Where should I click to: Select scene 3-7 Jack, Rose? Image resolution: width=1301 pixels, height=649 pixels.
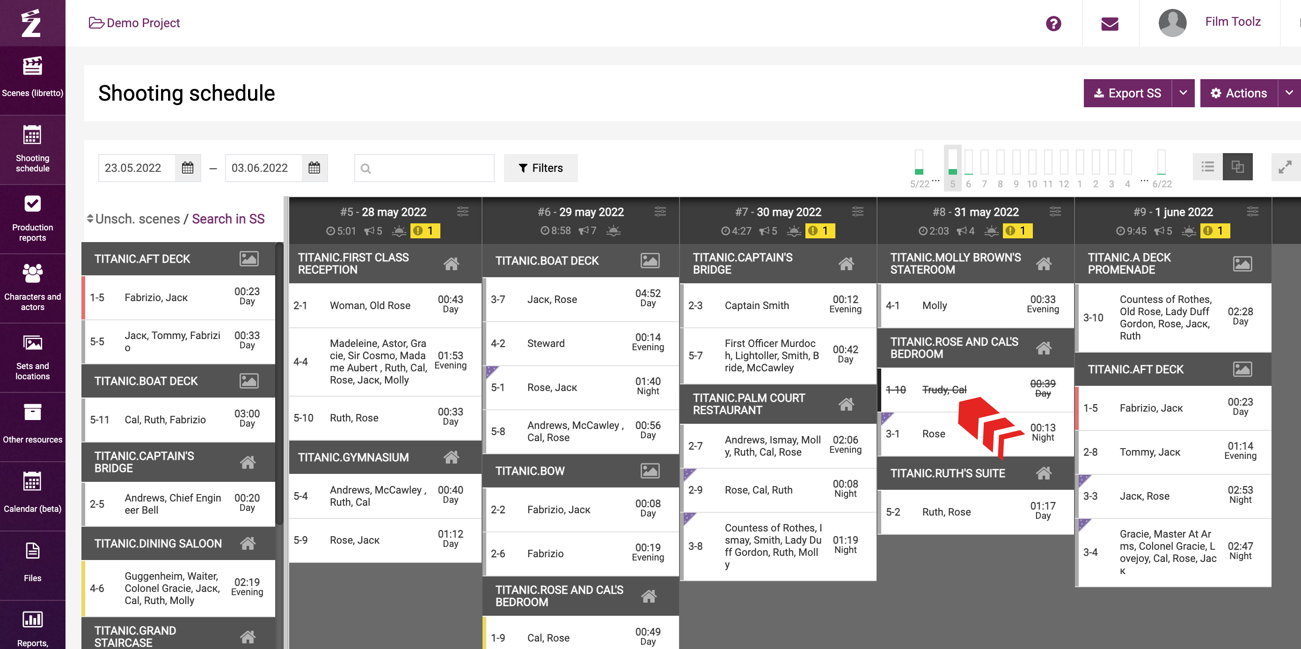581,299
